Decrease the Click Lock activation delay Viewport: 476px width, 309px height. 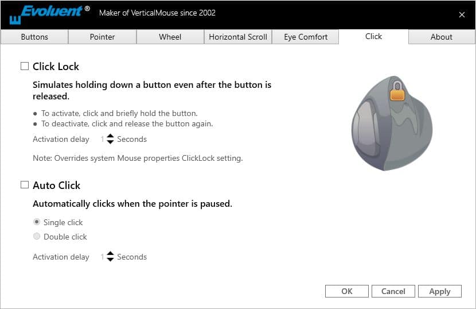(x=111, y=142)
